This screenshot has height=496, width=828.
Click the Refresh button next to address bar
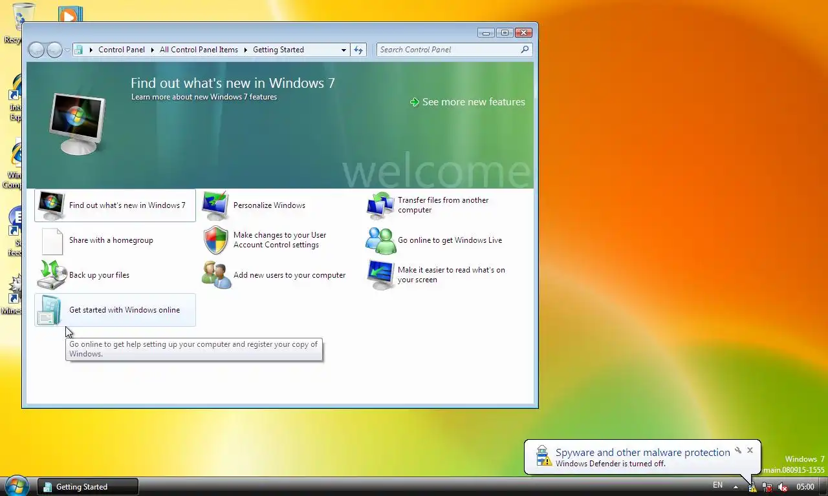(x=358, y=50)
